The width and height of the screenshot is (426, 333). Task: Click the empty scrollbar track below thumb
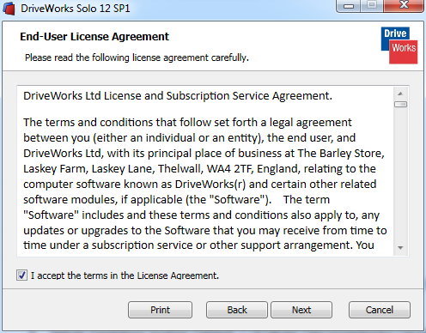pyautogui.click(x=400, y=174)
